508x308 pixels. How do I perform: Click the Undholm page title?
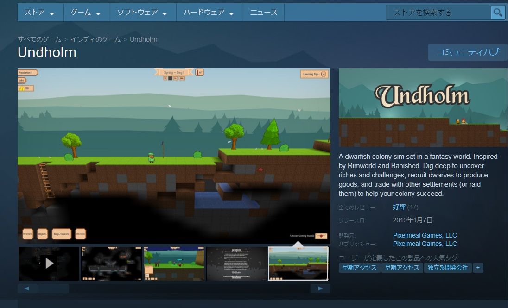click(47, 52)
